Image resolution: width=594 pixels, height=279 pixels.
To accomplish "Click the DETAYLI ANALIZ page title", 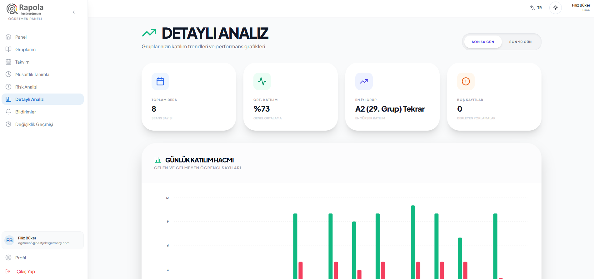I will 215,33.
